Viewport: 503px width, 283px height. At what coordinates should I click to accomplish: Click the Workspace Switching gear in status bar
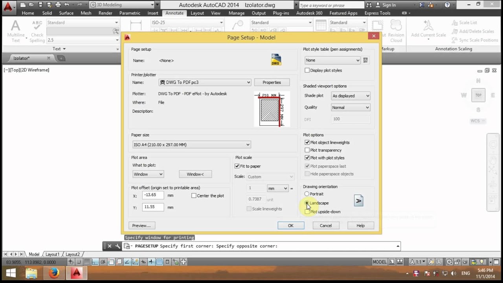449,262
